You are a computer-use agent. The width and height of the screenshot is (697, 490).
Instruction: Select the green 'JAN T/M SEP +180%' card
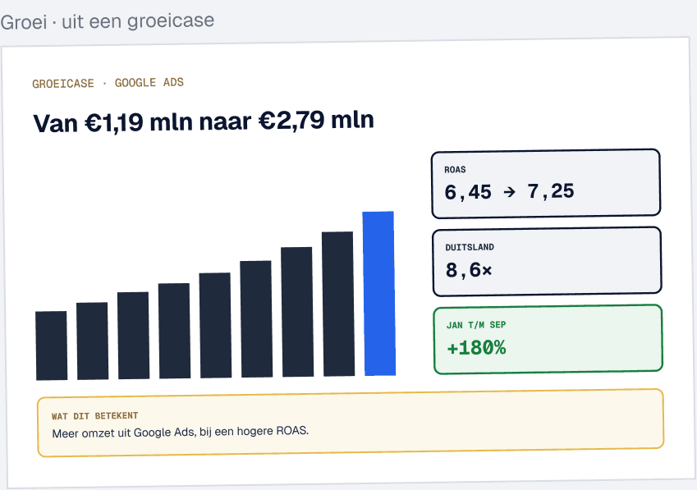click(548, 340)
